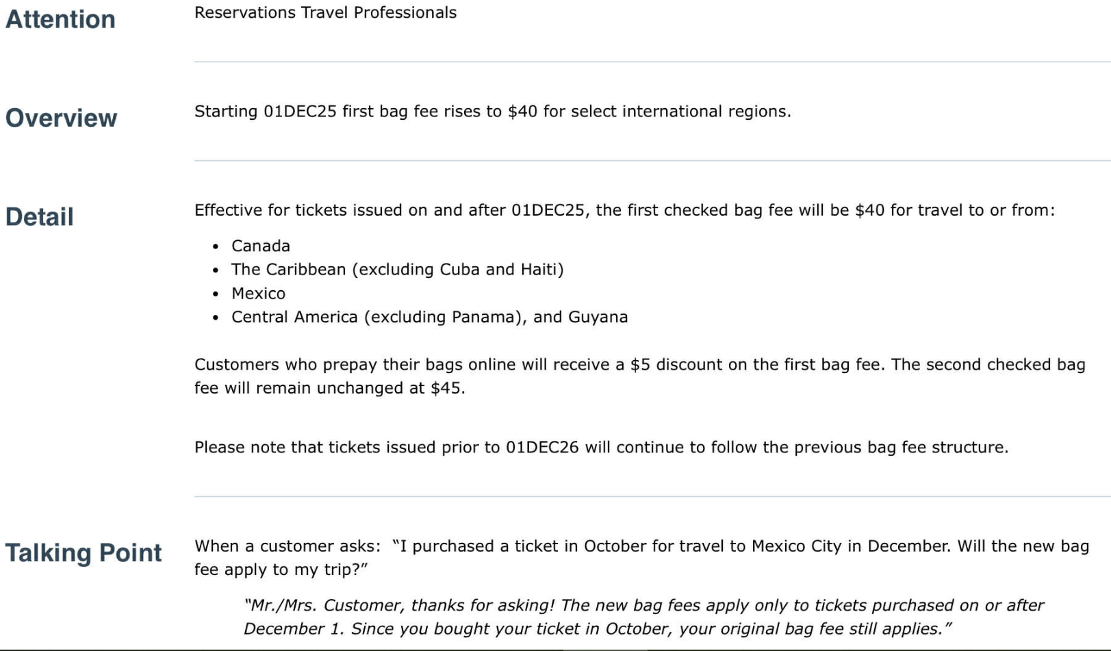
Task: Click The Caribbean bullet item
Action: [x=397, y=269]
